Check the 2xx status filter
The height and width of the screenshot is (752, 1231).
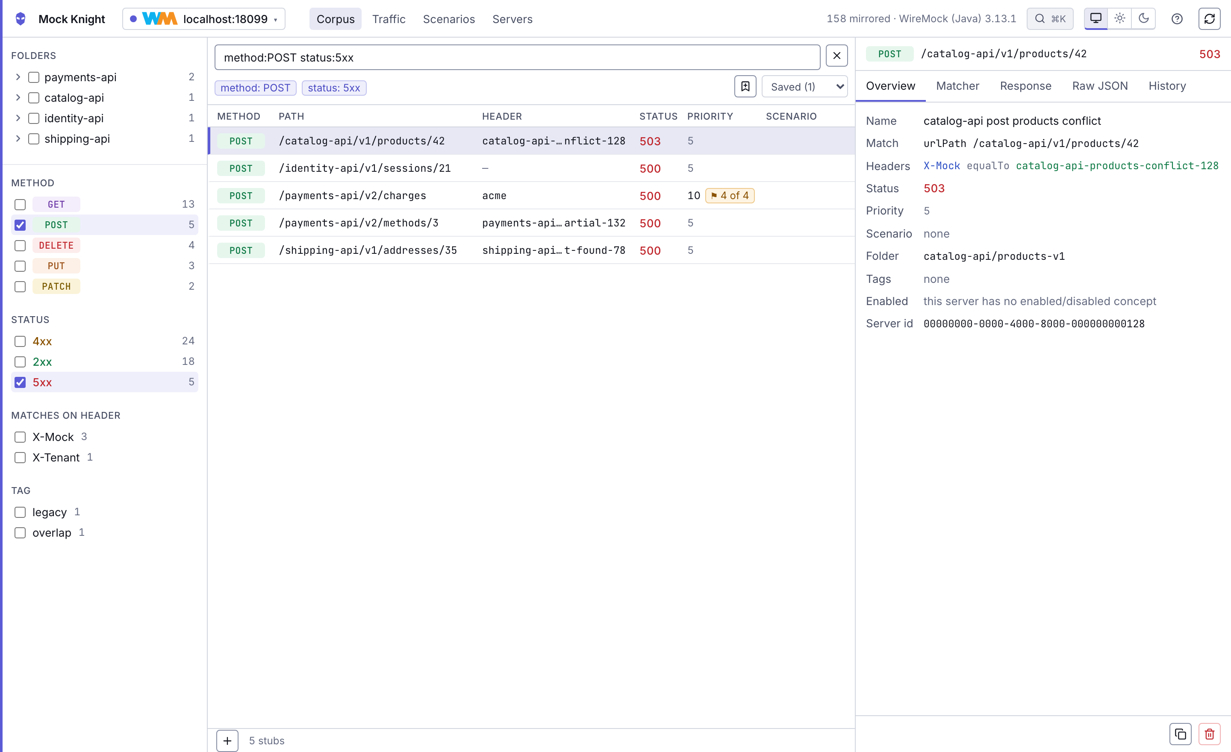click(20, 361)
